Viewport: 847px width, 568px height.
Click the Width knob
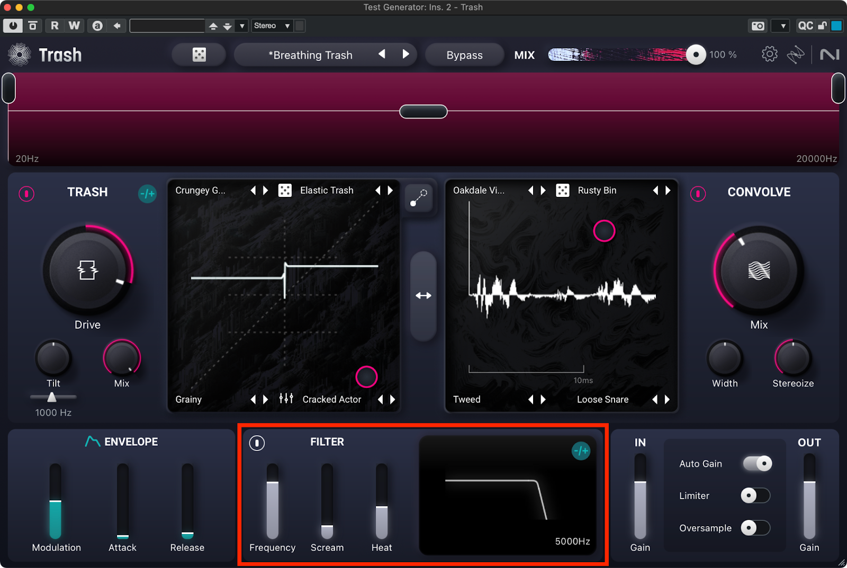tap(725, 358)
